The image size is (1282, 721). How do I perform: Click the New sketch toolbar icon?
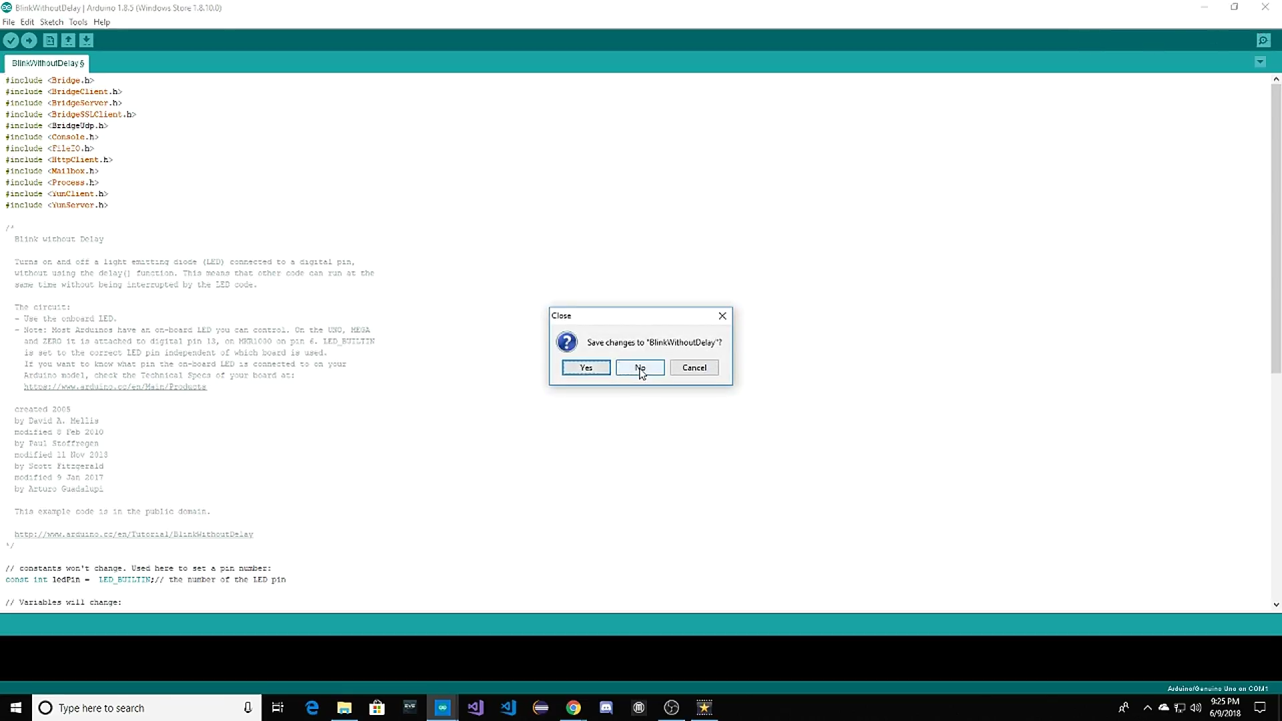(50, 41)
